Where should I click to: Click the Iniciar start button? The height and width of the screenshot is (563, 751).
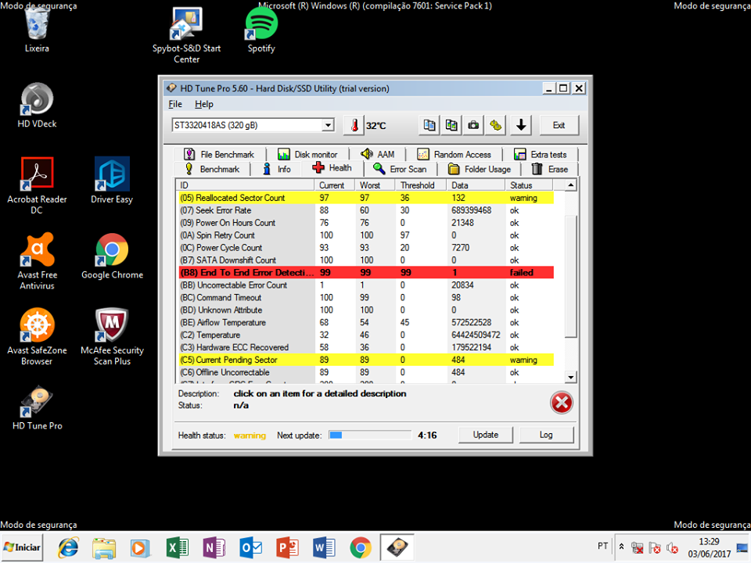(x=22, y=547)
